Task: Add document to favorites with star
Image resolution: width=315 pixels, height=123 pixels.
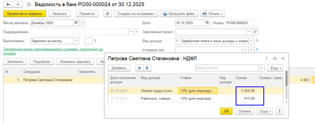Action: coord(29,5)
